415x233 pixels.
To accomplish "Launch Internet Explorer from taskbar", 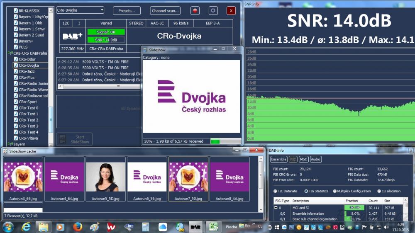I will [x=26, y=227].
